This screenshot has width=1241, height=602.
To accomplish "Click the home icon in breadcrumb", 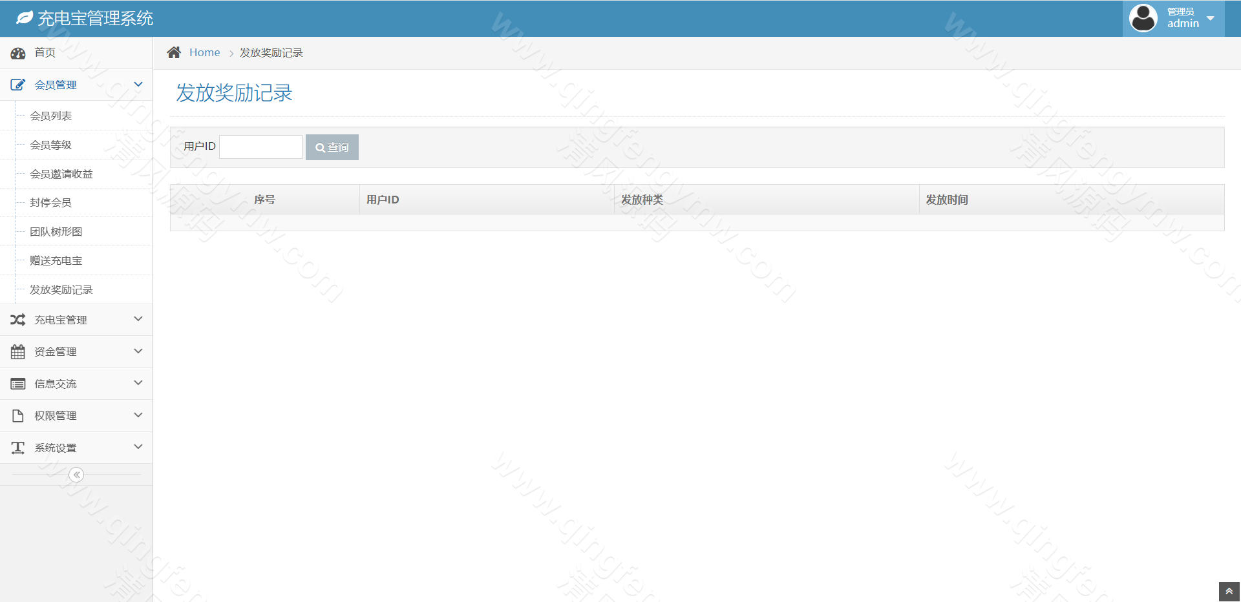I will [174, 53].
